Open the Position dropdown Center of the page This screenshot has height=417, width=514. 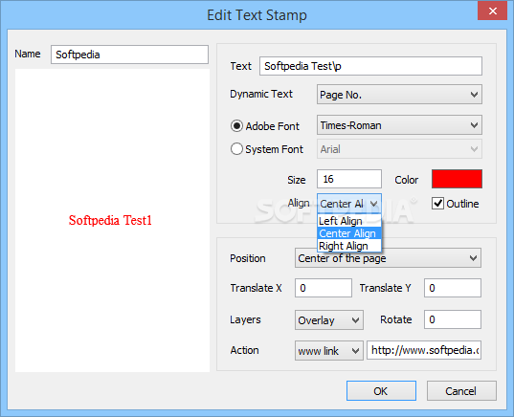pyautogui.click(x=388, y=258)
